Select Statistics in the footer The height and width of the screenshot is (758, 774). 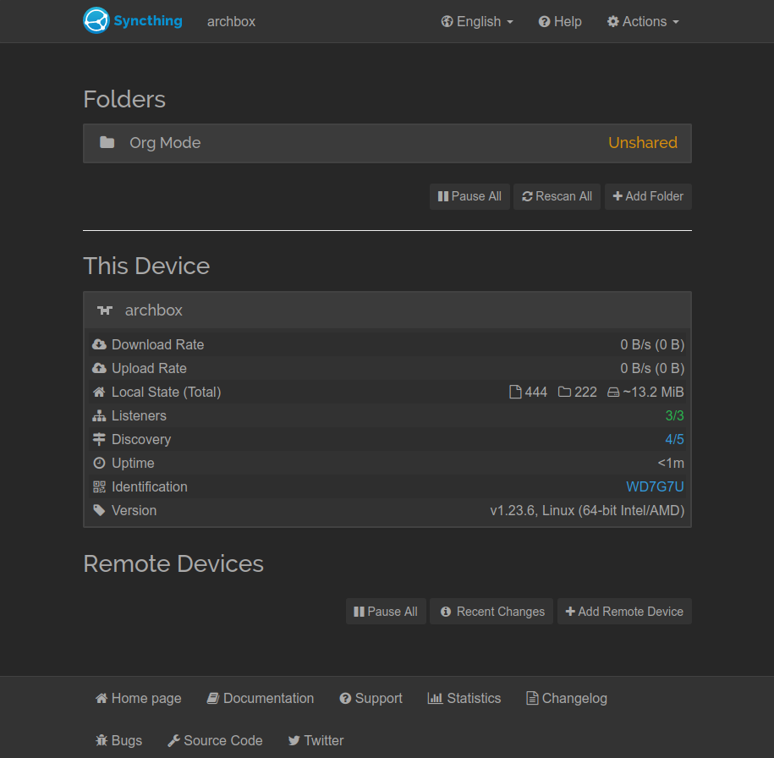pyautogui.click(x=464, y=698)
